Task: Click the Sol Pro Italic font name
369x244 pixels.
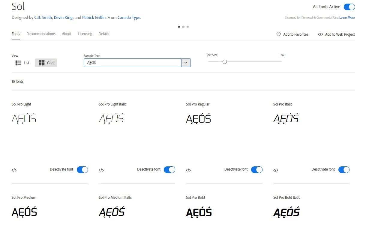Action: point(283,104)
